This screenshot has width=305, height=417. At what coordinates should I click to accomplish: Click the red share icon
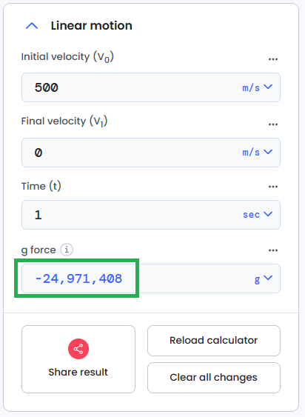click(78, 349)
